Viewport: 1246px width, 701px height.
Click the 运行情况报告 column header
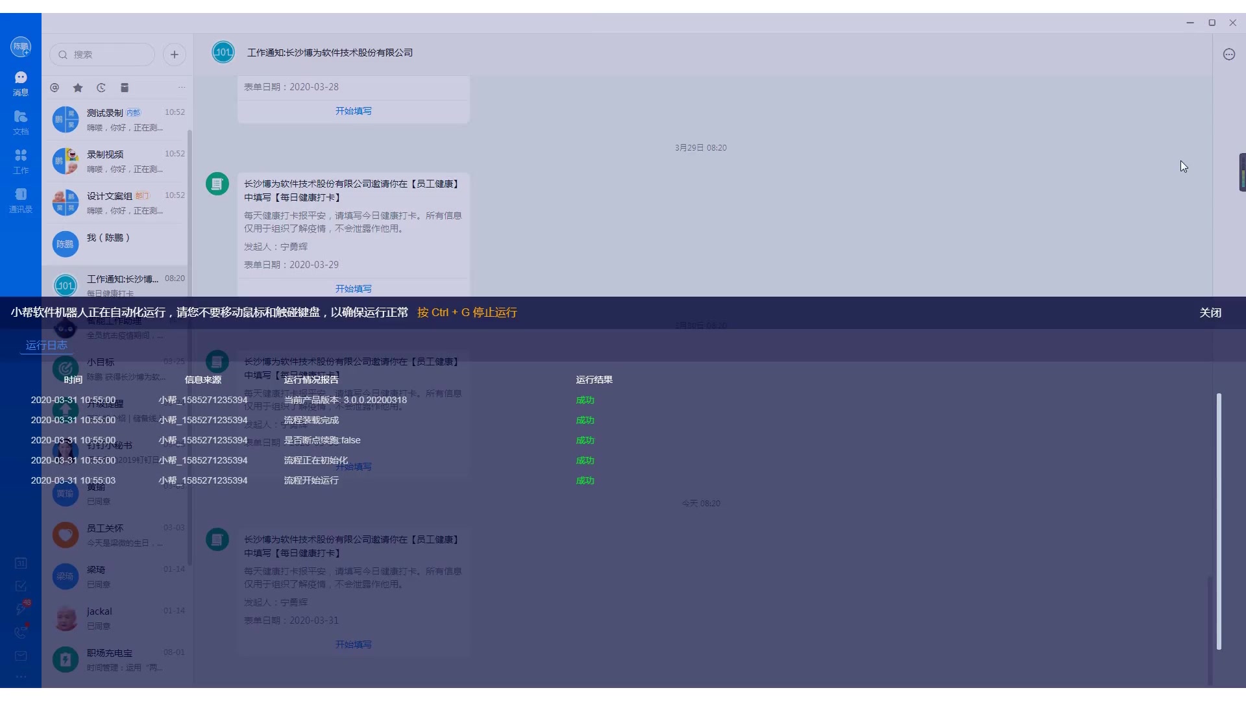[x=311, y=380]
